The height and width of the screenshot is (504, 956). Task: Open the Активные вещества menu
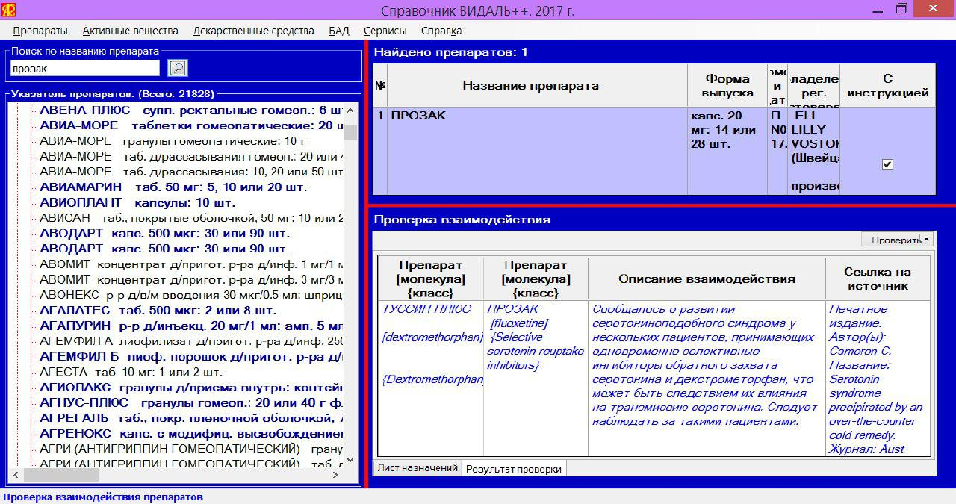tap(130, 31)
